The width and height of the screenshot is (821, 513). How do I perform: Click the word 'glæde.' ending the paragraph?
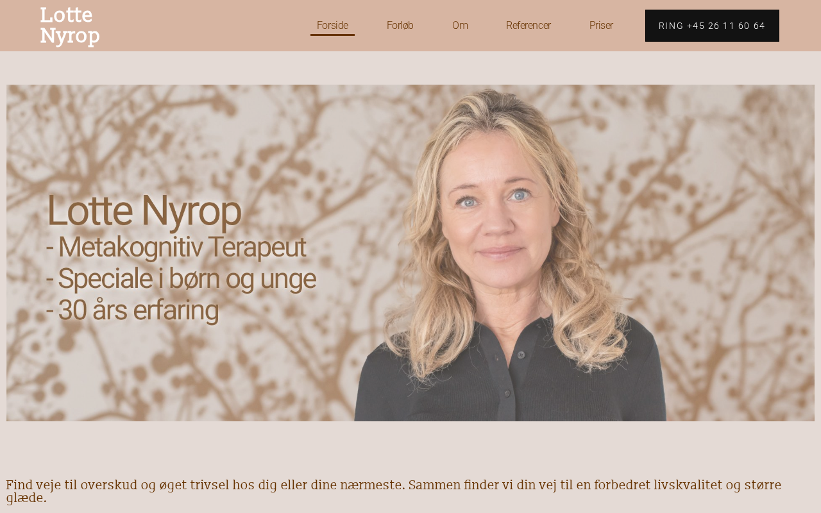[x=26, y=498]
